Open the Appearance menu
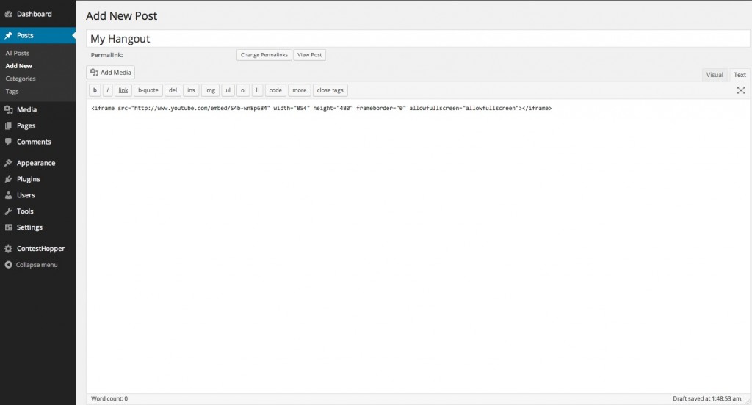752x405 pixels. pos(35,163)
